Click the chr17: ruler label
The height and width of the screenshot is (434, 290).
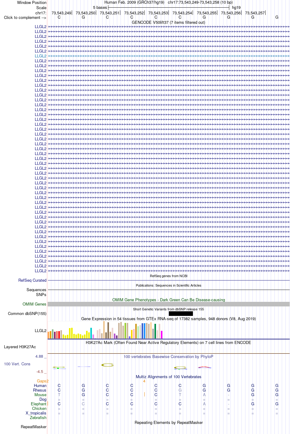(x=41, y=13)
